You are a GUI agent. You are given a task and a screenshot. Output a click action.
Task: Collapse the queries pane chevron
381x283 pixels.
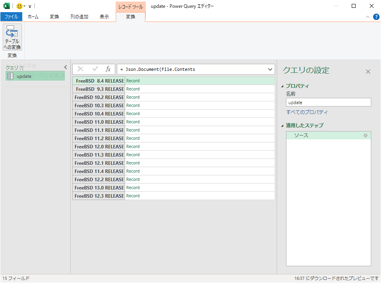(65, 67)
